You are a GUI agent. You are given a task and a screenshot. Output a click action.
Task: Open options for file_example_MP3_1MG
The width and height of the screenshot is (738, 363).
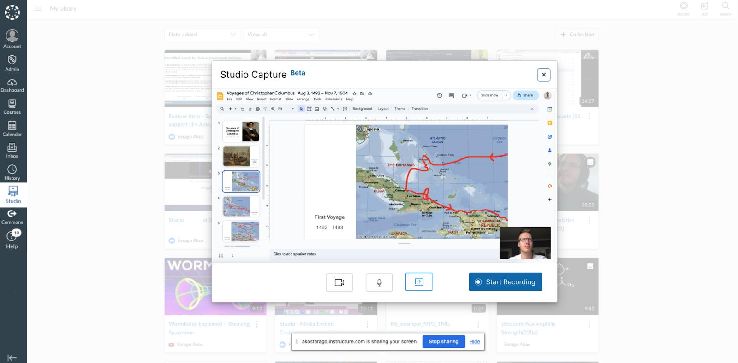click(478, 324)
